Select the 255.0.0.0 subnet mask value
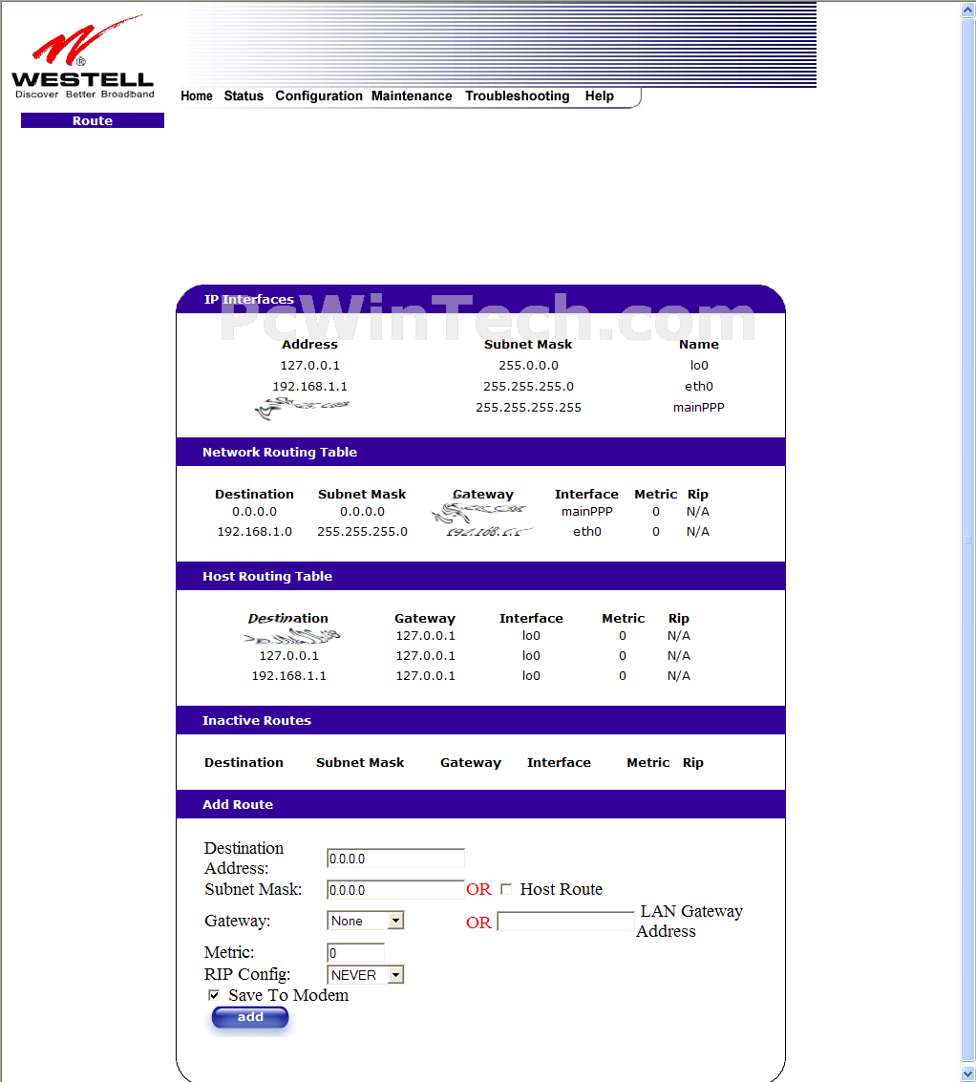Viewport: 976px width, 1082px height. pos(529,366)
